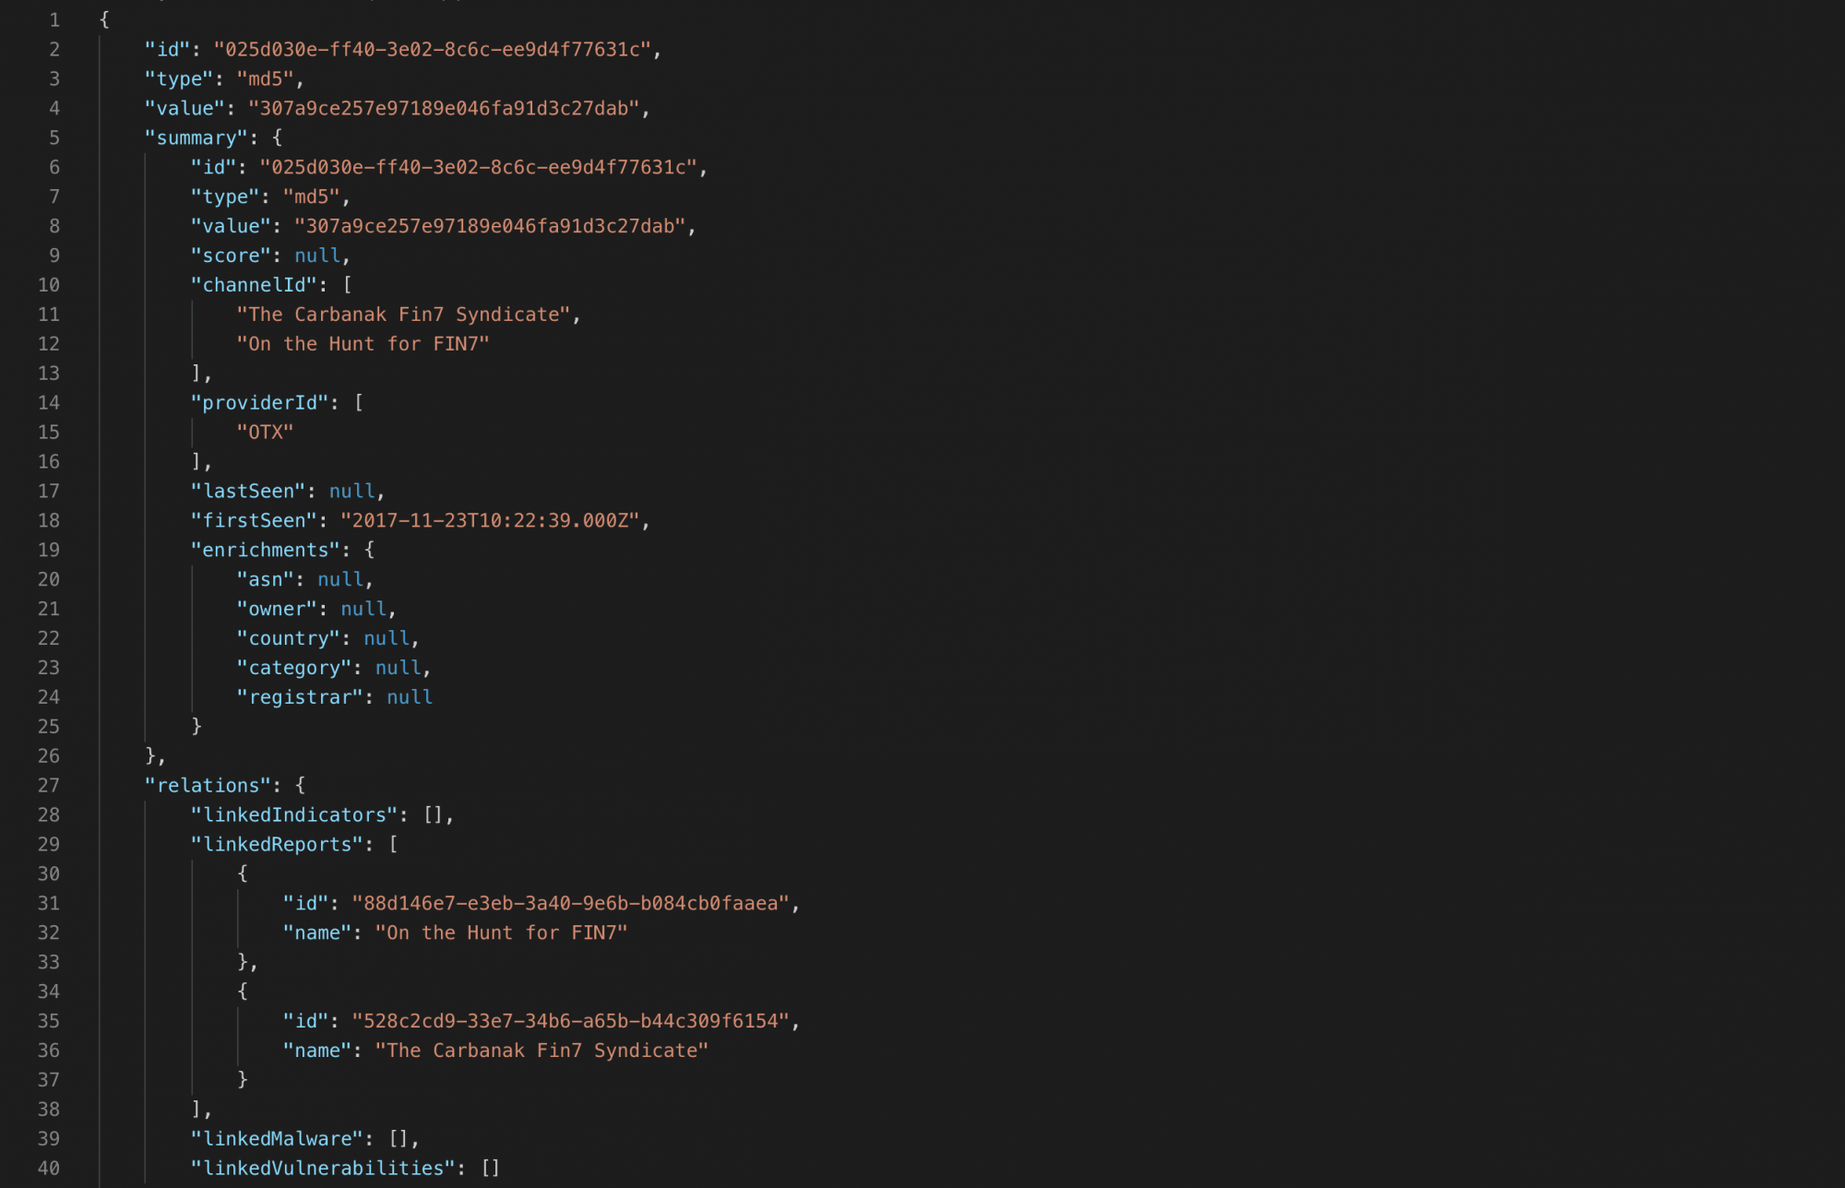Image resolution: width=1845 pixels, height=1188 pixels.
Task: Click the "OTX" string value
Action: click(x=265, y=432)
